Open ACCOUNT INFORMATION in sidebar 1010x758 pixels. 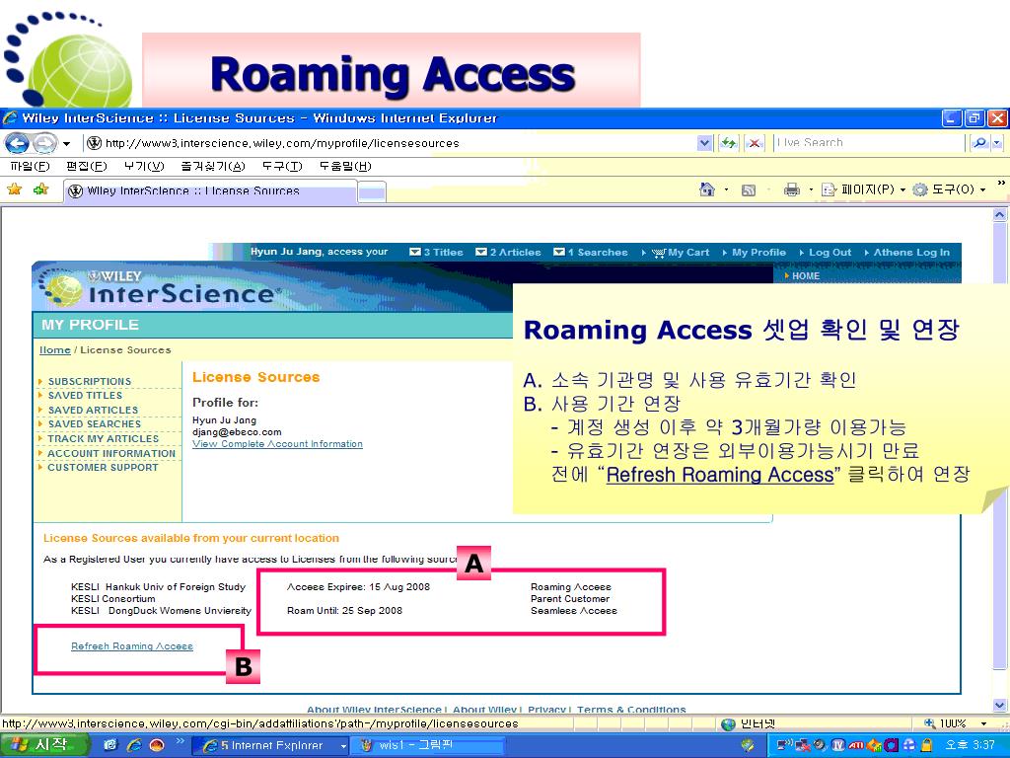click(111, 454)
